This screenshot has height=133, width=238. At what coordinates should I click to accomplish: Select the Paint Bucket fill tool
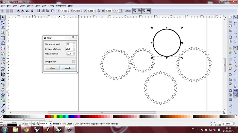coord(3,95)
